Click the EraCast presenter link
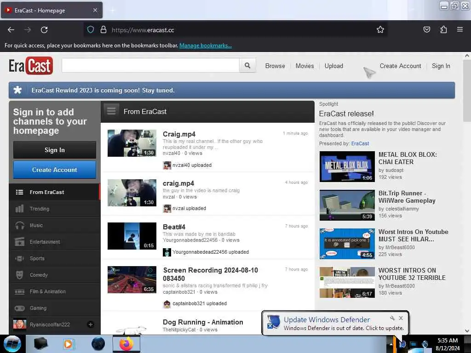 coord(360,143)
